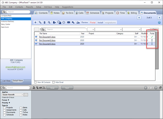Click the blue help question mark icon
The image size is (163, 119).
(x=159, y=22)
